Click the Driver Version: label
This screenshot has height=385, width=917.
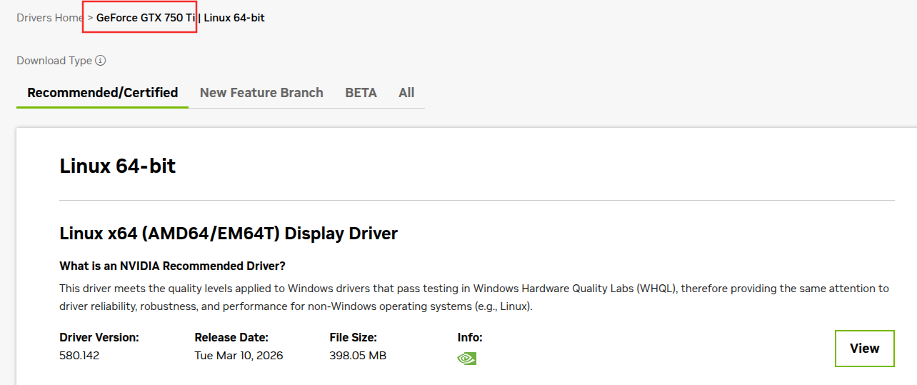(x=99, y=337)
